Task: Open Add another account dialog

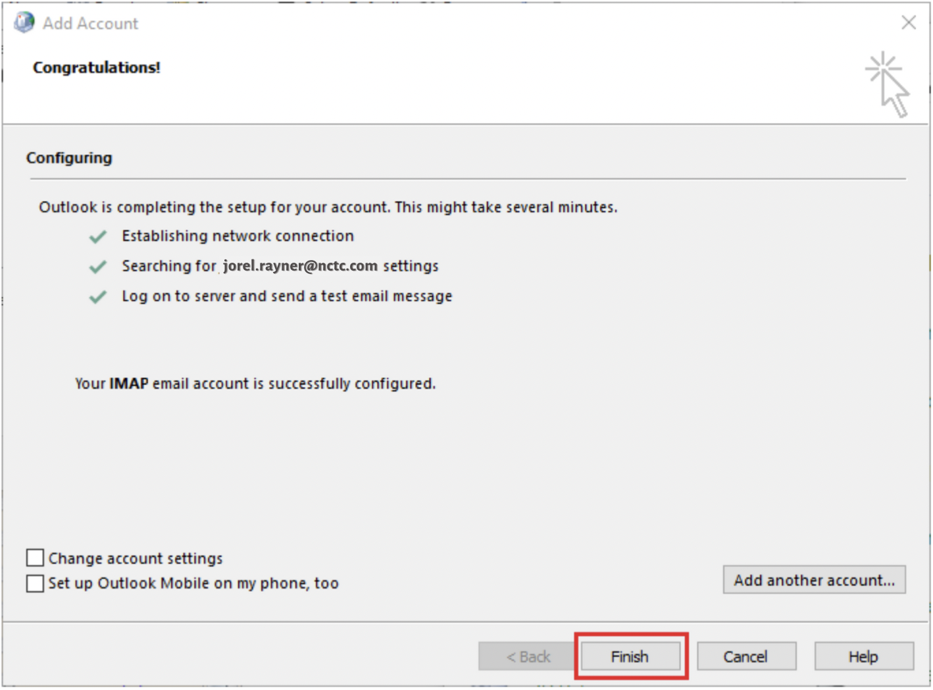Action: coord(814,580)
